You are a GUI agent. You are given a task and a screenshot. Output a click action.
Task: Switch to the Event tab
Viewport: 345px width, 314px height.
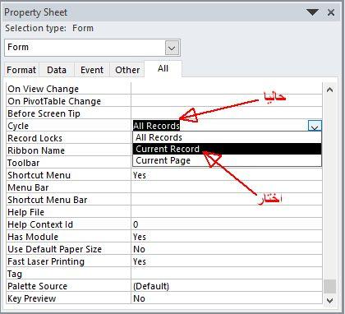tap(92, 70)
